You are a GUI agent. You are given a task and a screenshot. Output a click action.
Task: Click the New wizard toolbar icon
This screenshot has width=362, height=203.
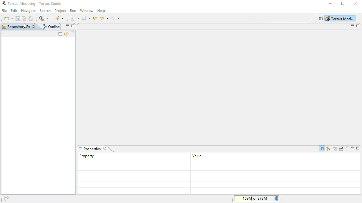click(7, 19)
